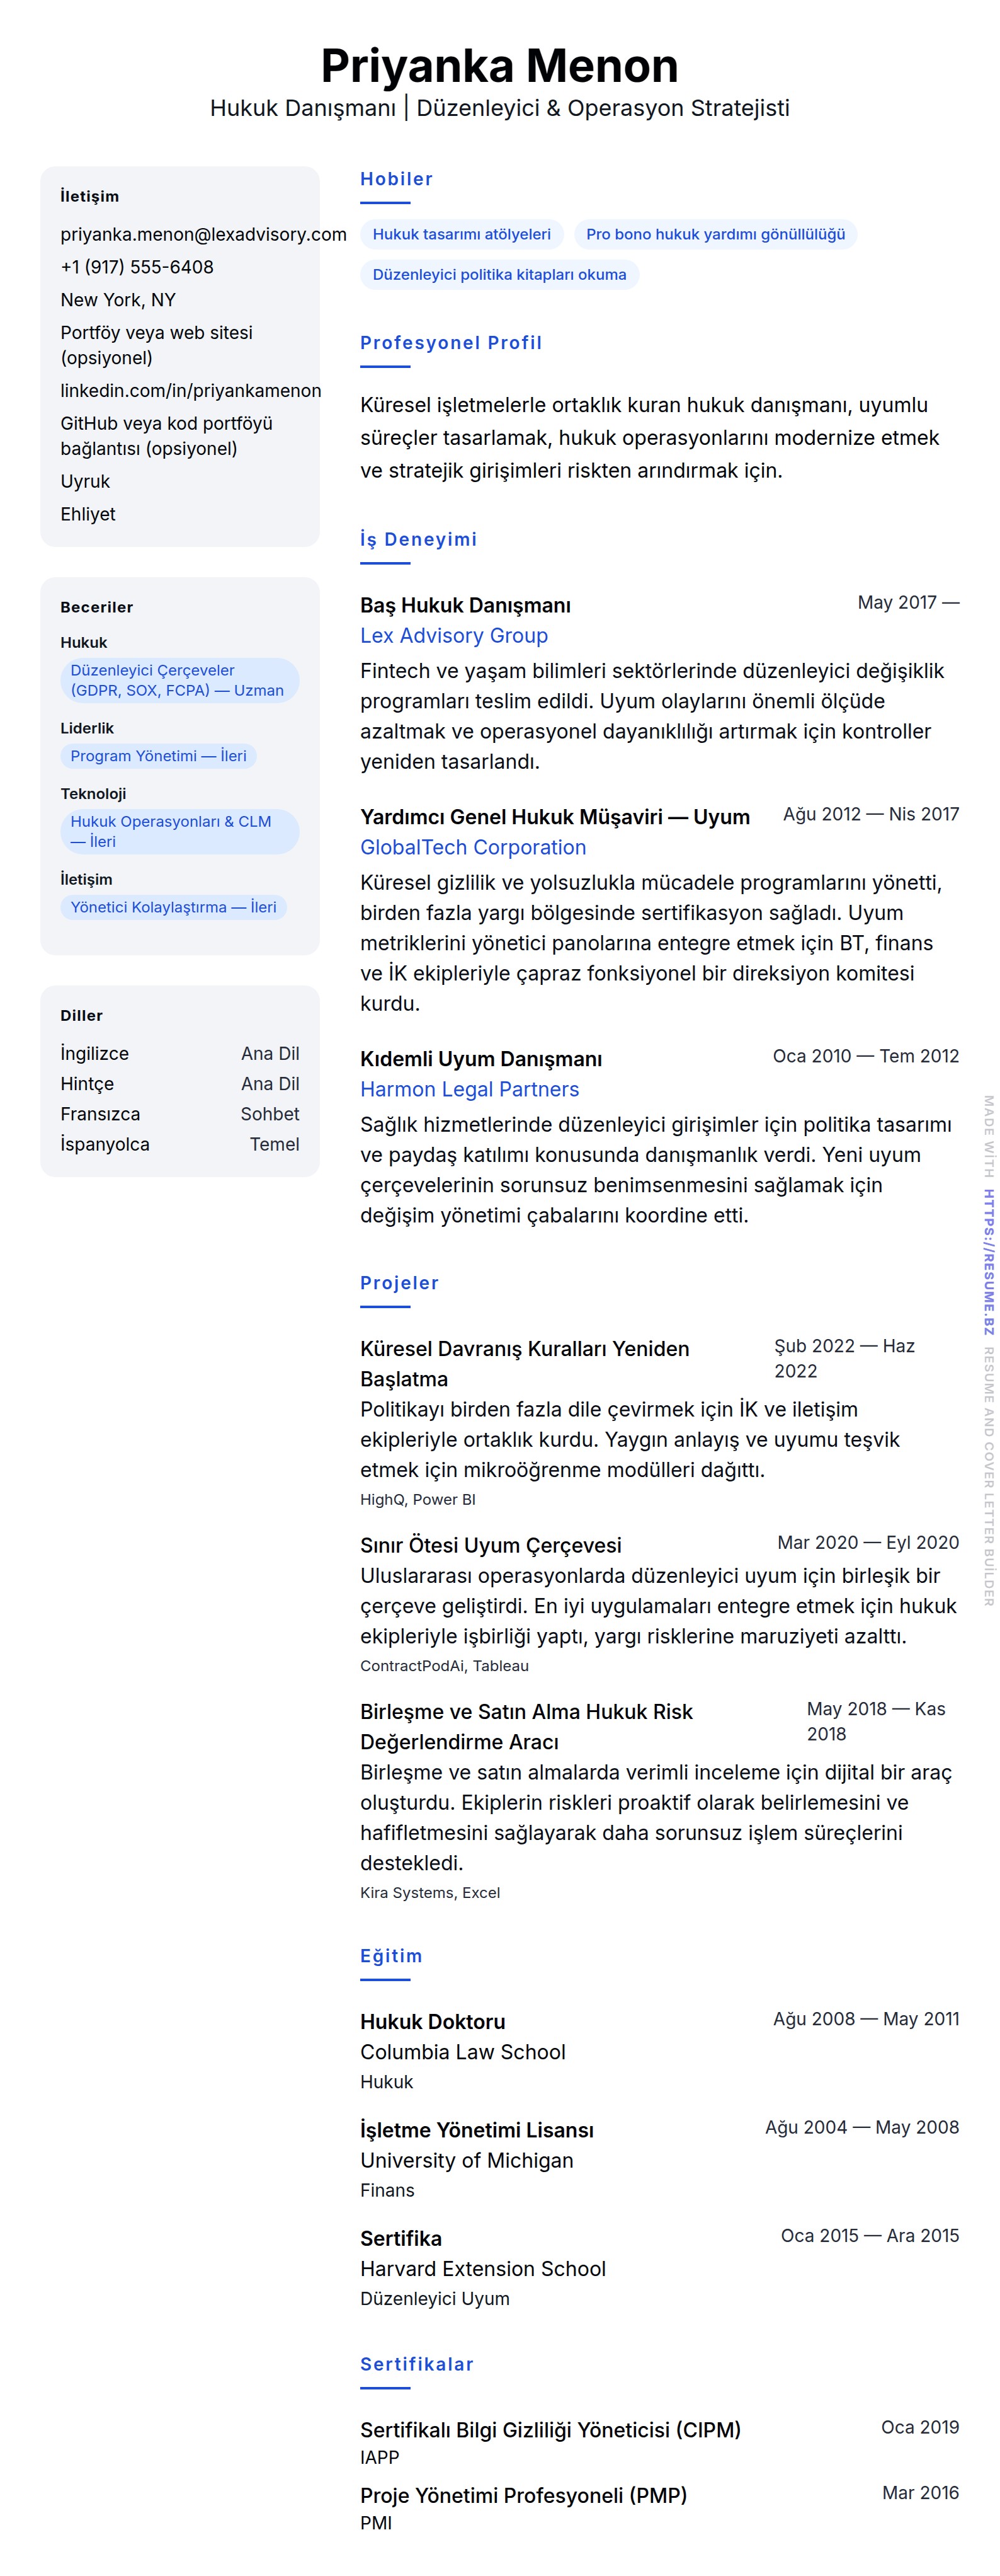Click the Priyanka Menon name heading
This screenshot has width=1000, height=2576.
pos(499,66)
